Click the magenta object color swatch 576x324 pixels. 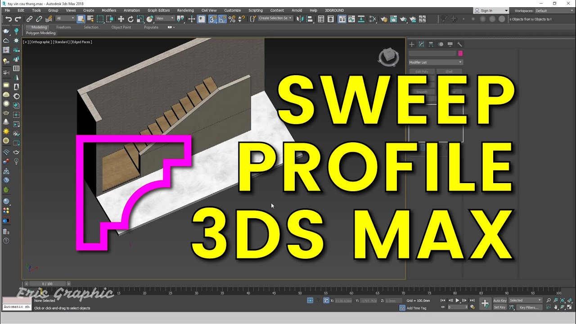click(460, 54)
